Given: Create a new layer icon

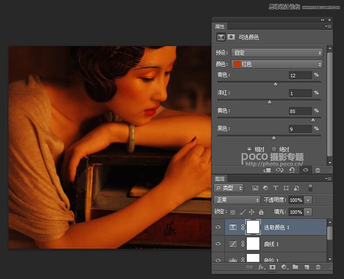Looking at the screenshot, I should (307, 267).
